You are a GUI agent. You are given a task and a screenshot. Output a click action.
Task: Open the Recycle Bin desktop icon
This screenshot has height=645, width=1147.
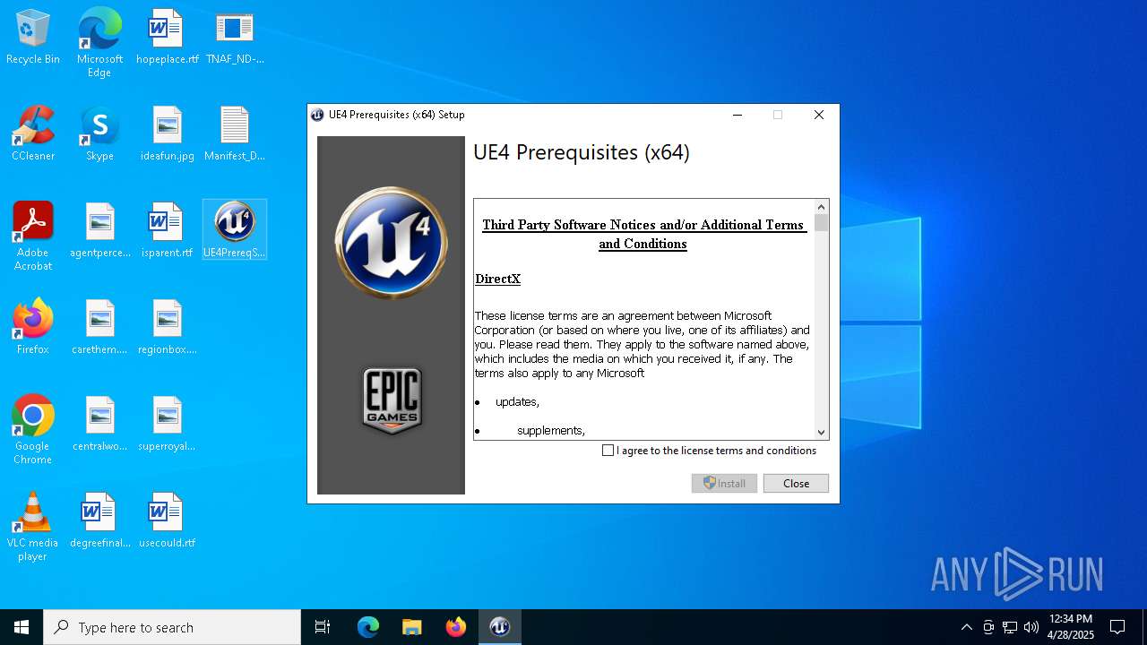33,38
